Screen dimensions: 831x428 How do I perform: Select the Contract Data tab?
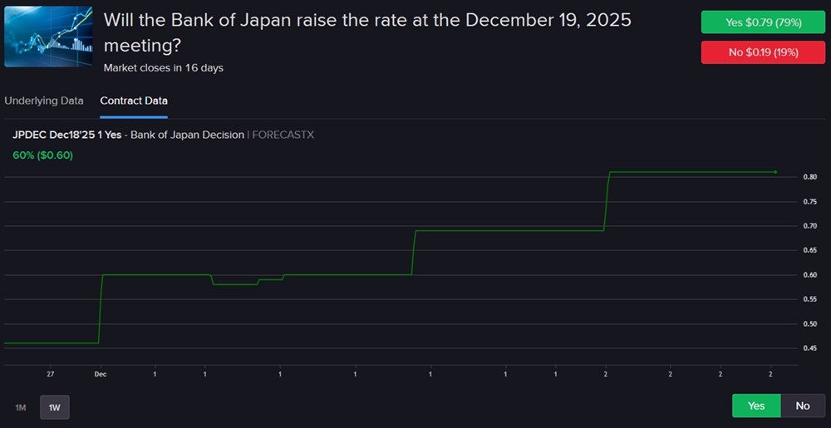[134, 101]
